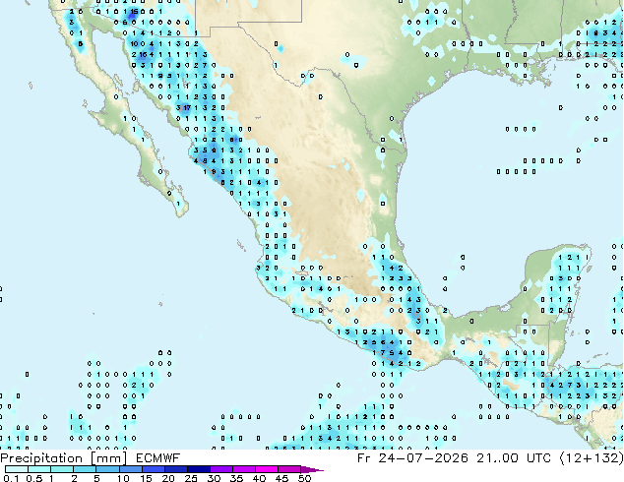Click the "Precipitation [mm]" title text
This screenshot has height=482, width=624.
(x=64, y=458)
